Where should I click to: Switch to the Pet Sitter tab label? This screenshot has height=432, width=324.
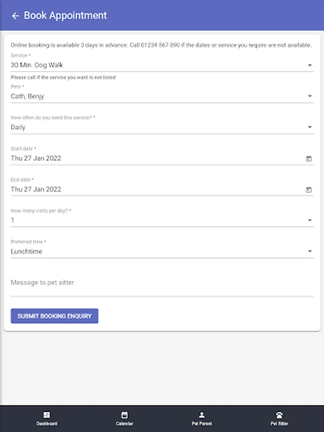pyautogui.click(x=279, y=424)
